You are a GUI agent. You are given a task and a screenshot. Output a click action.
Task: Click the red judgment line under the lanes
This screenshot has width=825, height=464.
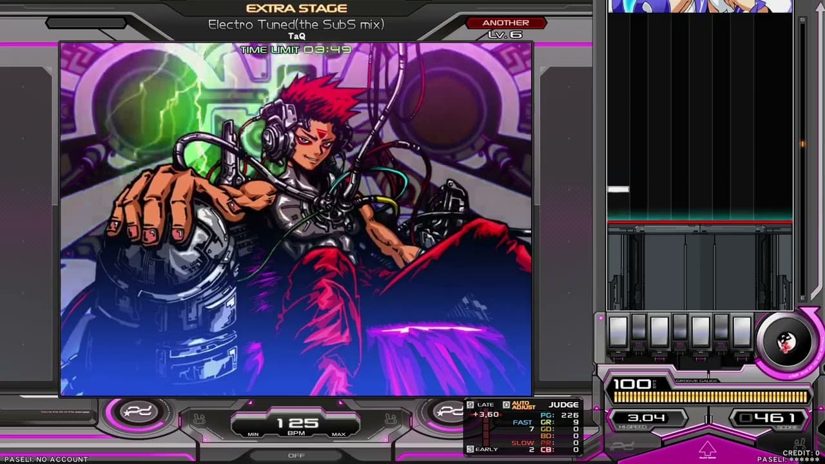click(700, 223)
